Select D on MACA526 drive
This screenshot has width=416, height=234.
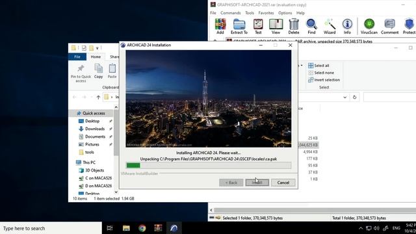[98, 186]
